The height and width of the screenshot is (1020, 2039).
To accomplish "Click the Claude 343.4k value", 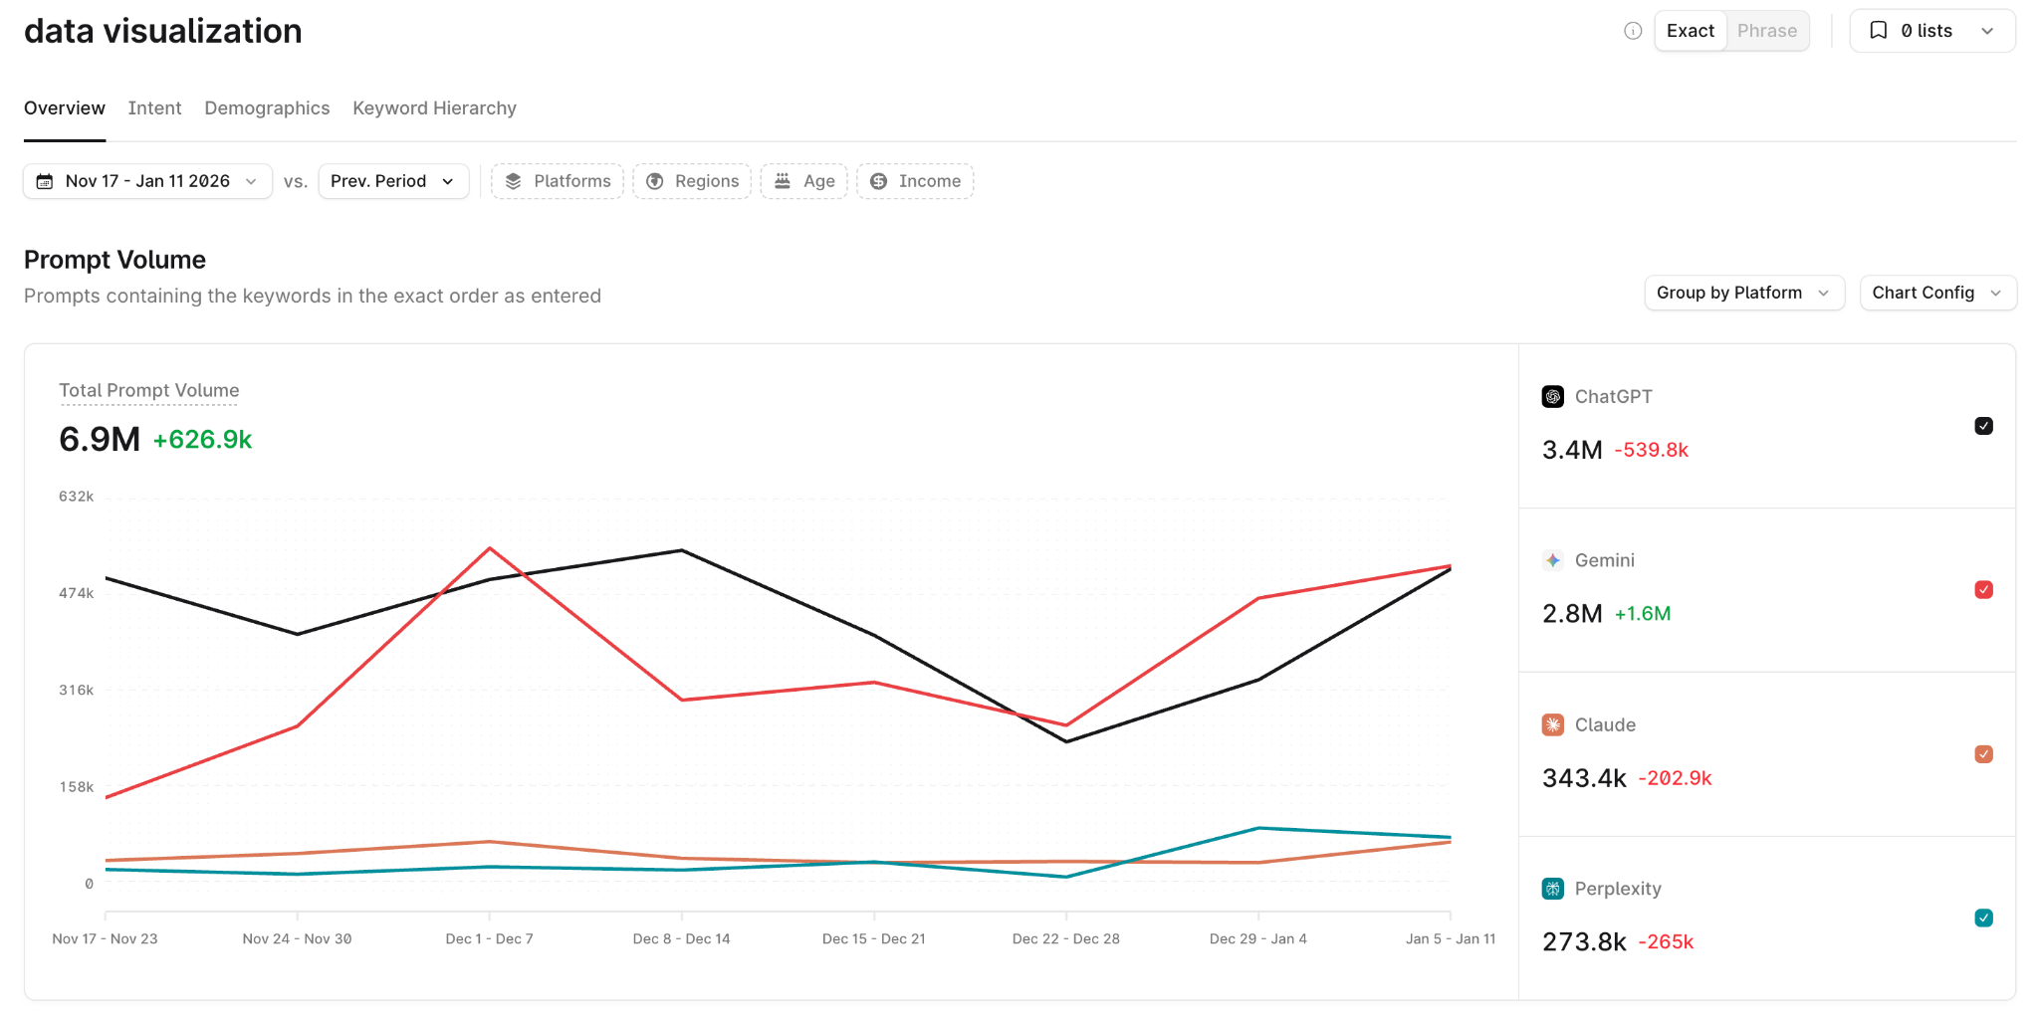I will point(1584,778).
